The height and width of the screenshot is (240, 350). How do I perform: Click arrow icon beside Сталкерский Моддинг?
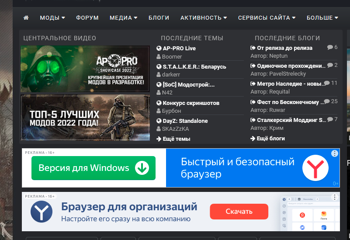coord(253,120)
